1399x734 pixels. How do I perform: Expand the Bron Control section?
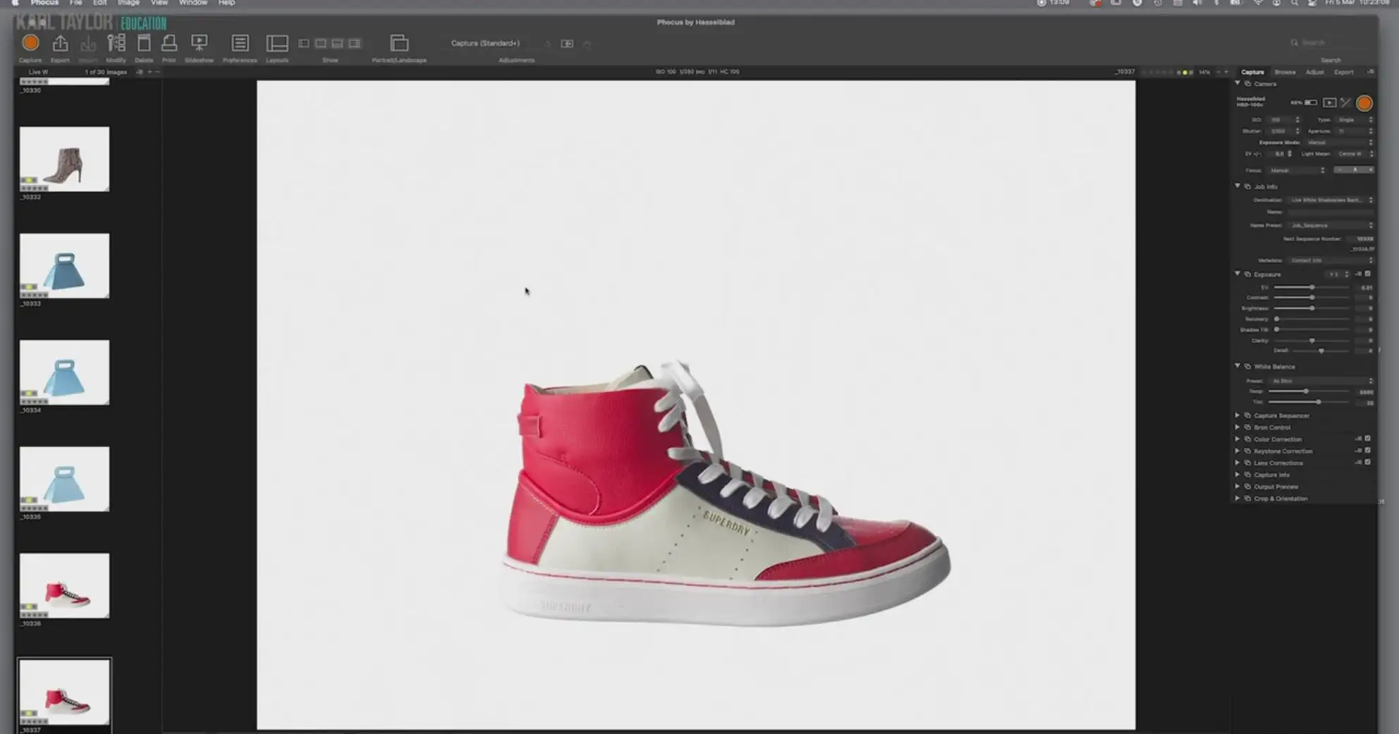click(1238, 427)
